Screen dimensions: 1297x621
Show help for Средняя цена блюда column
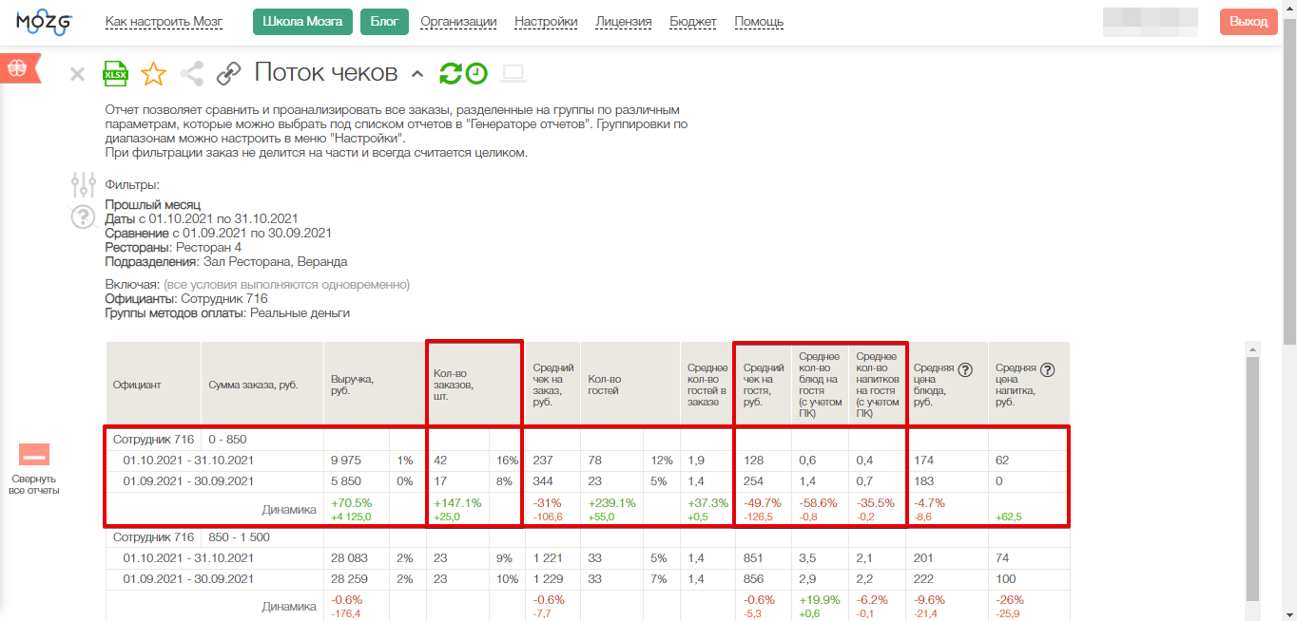tap(965, 370)
